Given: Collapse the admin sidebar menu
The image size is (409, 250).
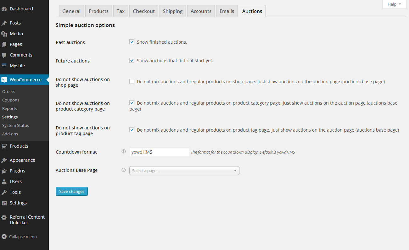Looking at the screenshot, I should [20, 236].
